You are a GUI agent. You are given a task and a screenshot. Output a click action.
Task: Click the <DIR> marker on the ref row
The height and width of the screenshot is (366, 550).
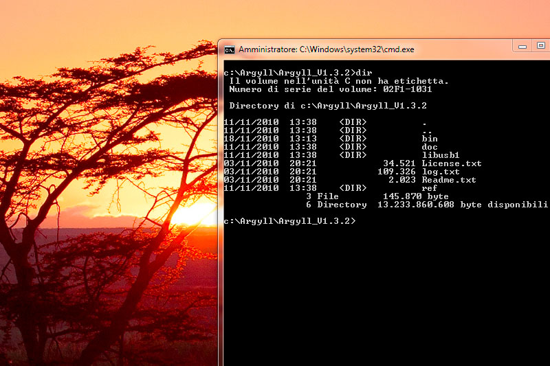point(353,188)
